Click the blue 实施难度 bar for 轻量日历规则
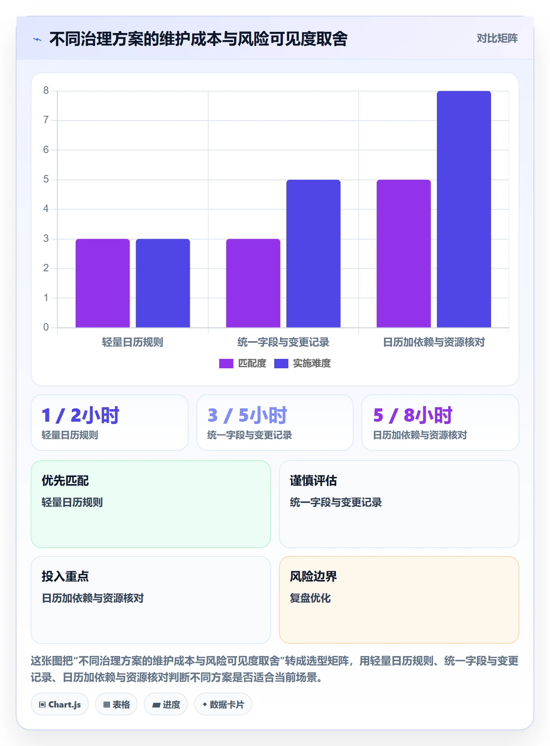The width and height of the screenshot is (550, 746). [x=163, y=283]
